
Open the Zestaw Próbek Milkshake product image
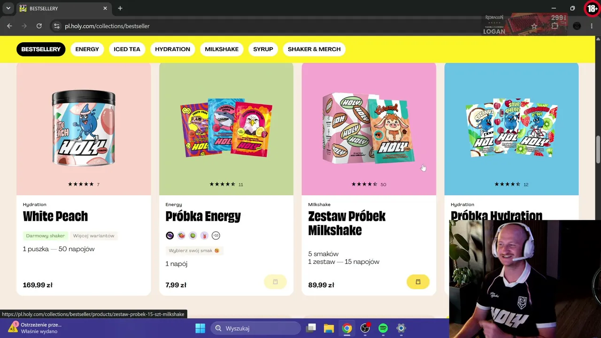pos(369,128)
